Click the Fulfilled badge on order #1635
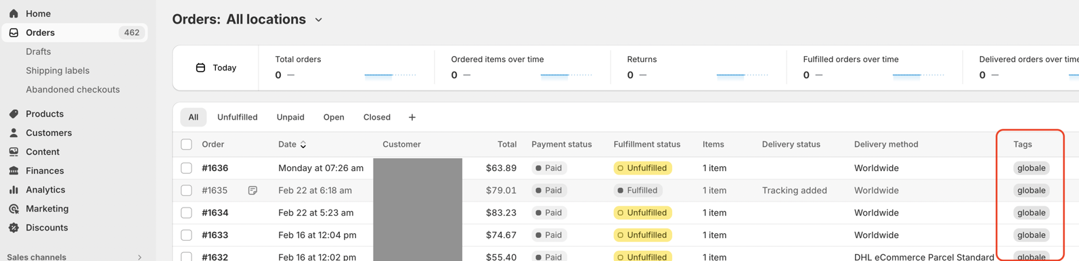 (638, 190)
